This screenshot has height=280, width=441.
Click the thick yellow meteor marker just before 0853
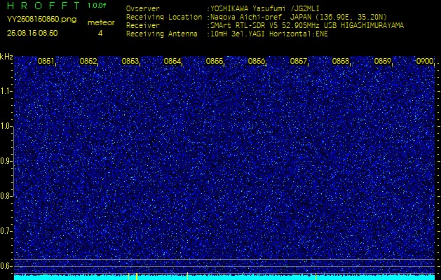(137, 276)
